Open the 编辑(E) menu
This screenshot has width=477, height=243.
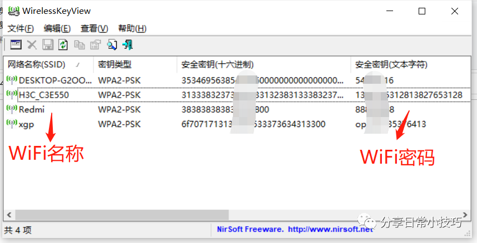tap(57, 28)
